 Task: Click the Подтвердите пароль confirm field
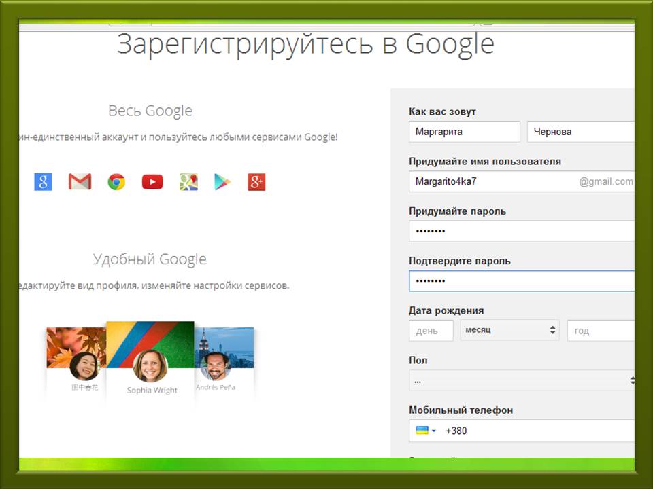(522, 280)
